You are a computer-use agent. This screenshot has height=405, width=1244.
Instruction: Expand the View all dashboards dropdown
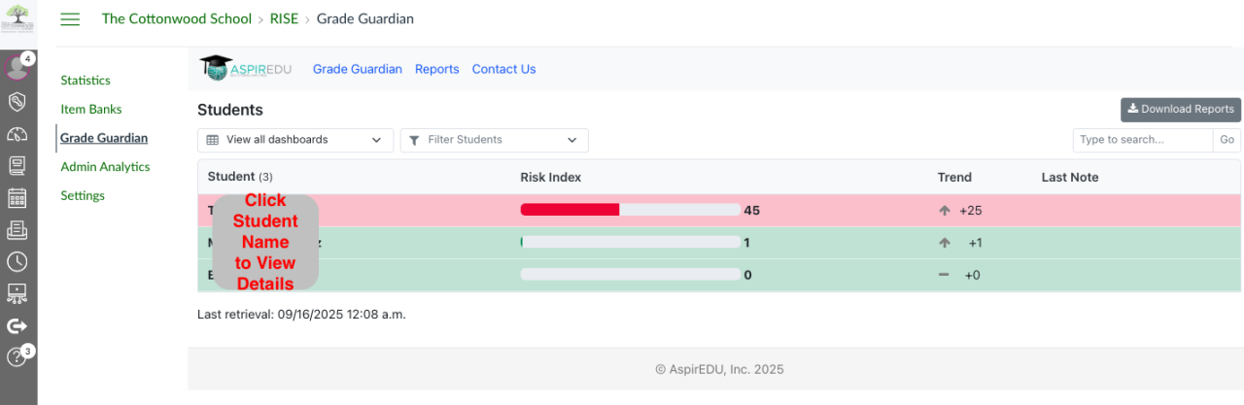295,140
